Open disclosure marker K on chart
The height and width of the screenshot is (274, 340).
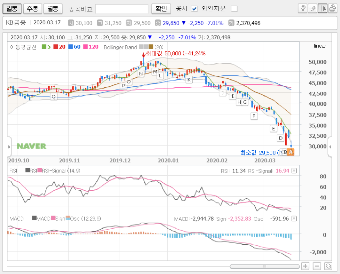click(189, 80)
